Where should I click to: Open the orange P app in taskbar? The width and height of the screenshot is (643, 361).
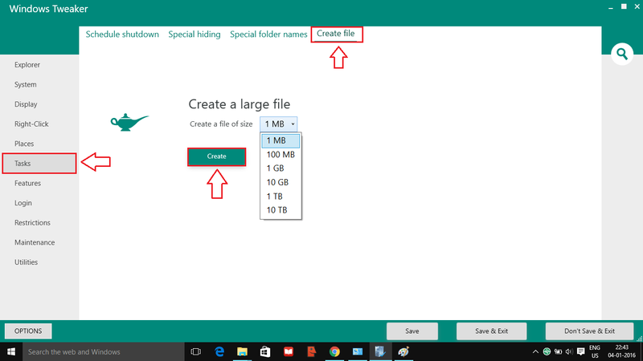tap(312, 351)
